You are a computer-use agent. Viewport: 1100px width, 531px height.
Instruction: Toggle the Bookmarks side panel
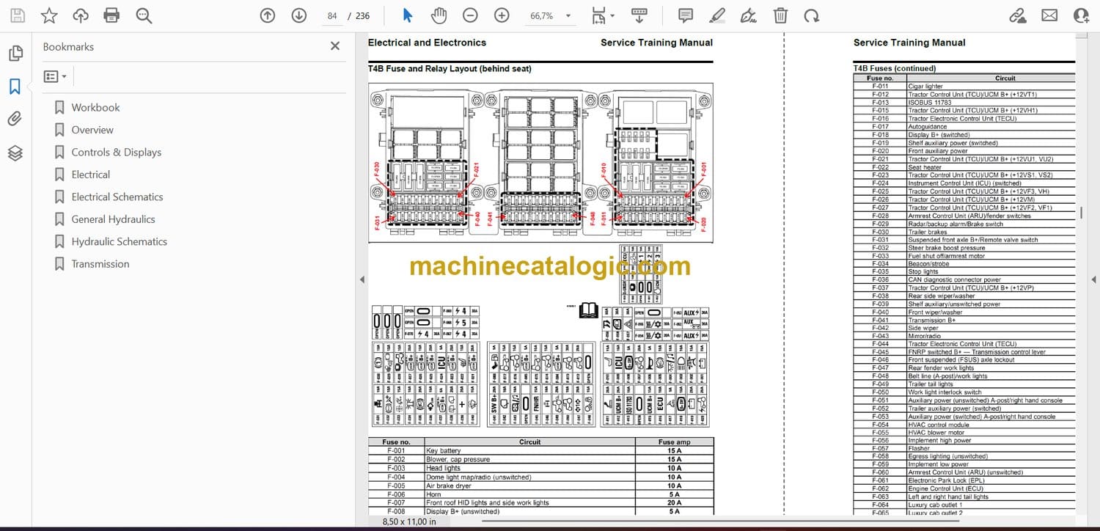15,87
